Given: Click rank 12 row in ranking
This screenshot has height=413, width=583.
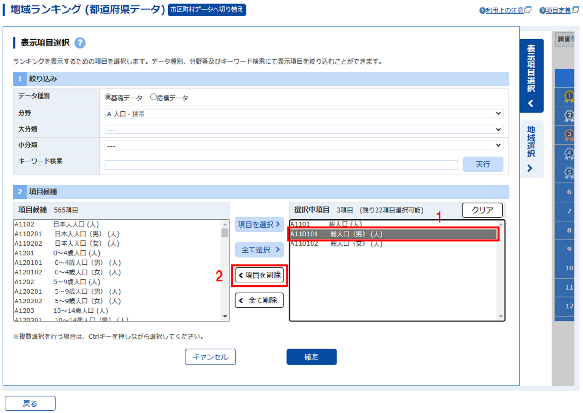Looking at the screenshot, I should tap(565, 306).
